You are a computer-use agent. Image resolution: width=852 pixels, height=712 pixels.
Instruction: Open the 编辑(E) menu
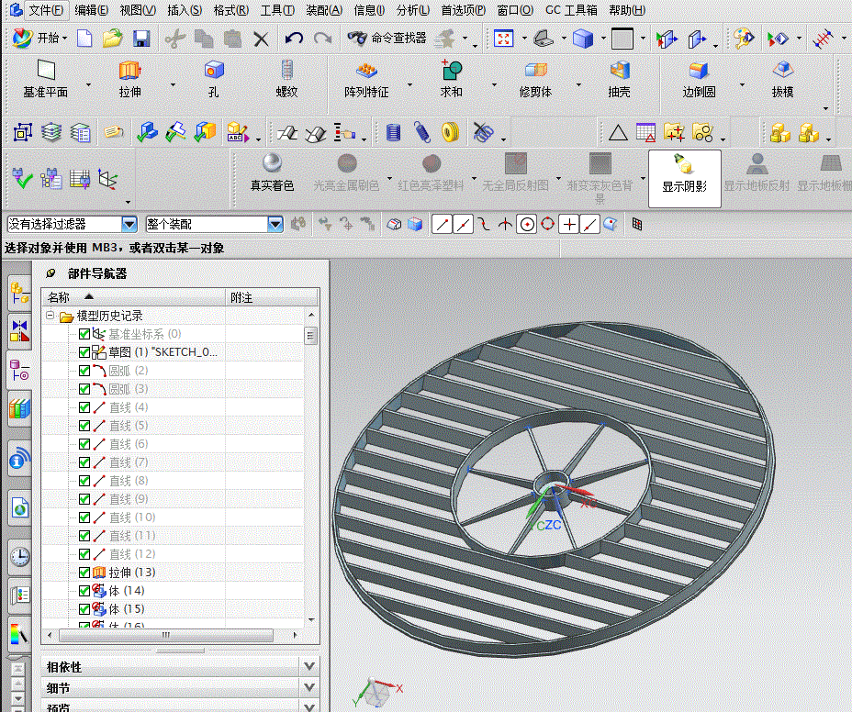(91, 10)
